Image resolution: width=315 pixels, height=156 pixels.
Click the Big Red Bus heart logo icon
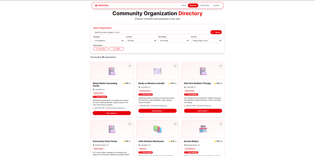[x=96, y=5]
